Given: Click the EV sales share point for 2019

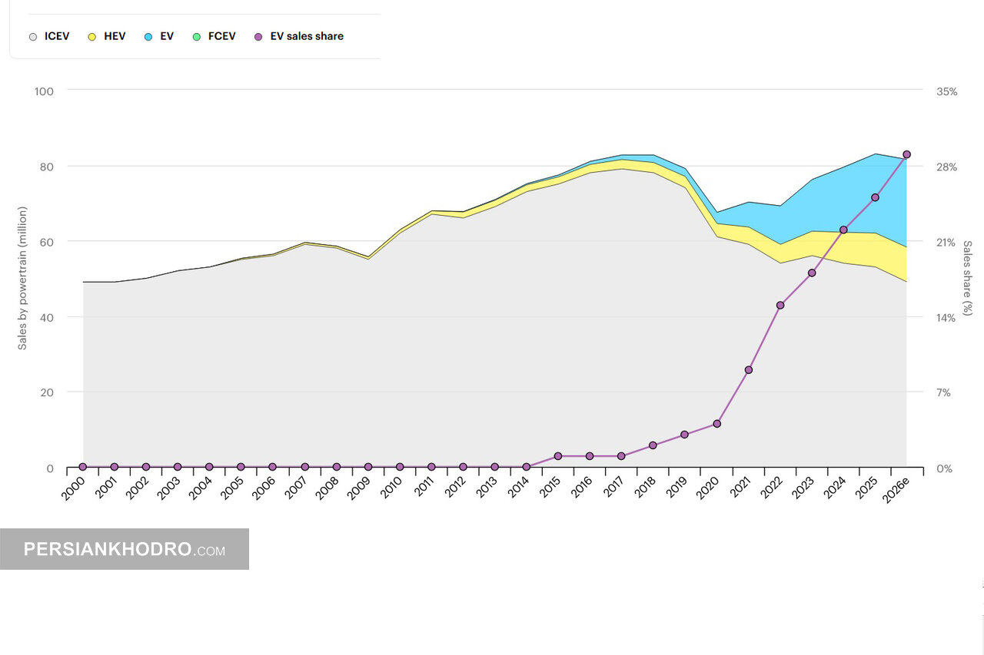Looking at the screenshot, I should tap(685, 435).
